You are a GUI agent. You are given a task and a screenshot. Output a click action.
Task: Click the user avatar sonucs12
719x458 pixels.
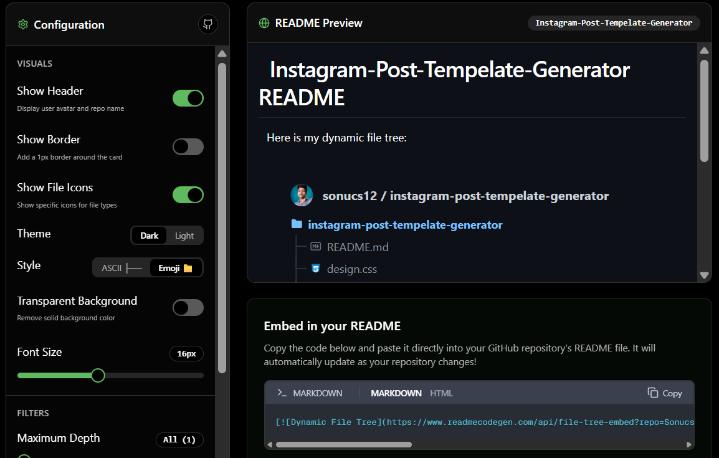click(302, 195)
